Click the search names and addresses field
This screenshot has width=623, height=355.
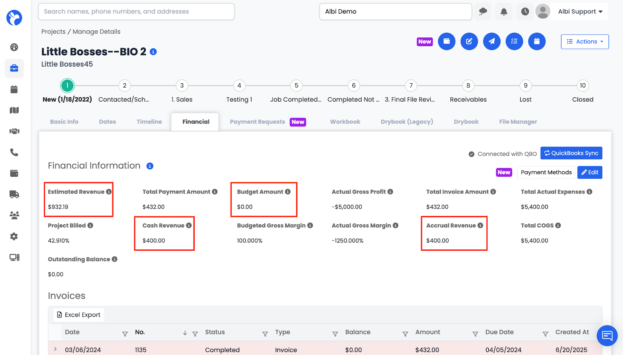click(136, 12)
